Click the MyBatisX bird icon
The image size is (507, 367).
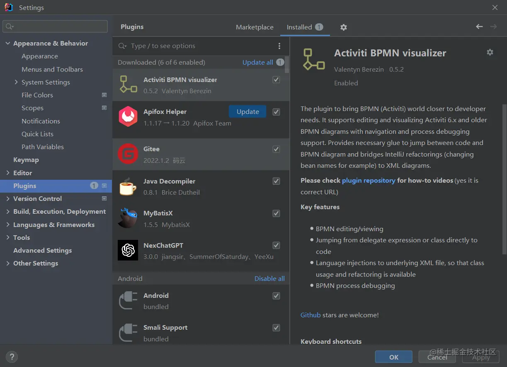[128, 218]
